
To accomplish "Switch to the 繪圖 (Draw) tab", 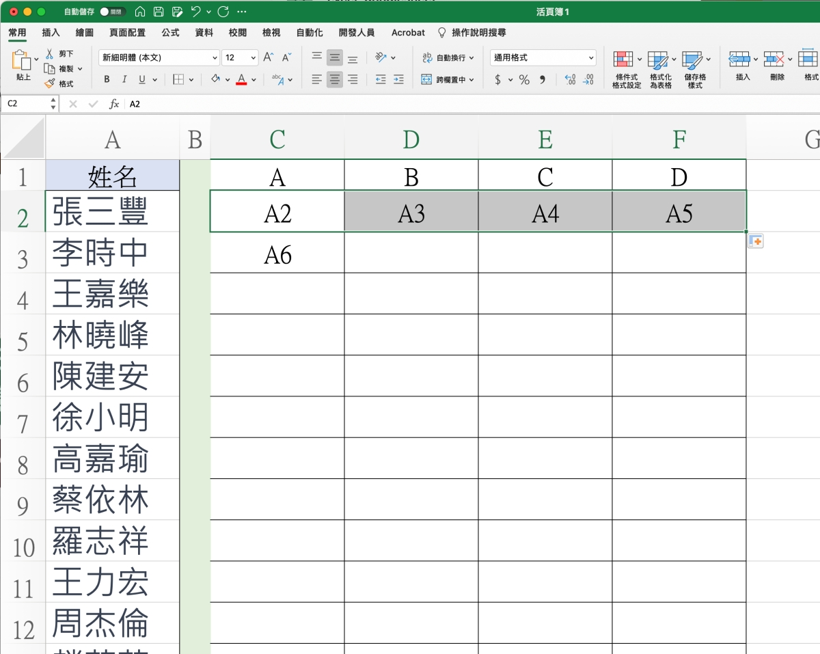I will [x=85, y=32].
